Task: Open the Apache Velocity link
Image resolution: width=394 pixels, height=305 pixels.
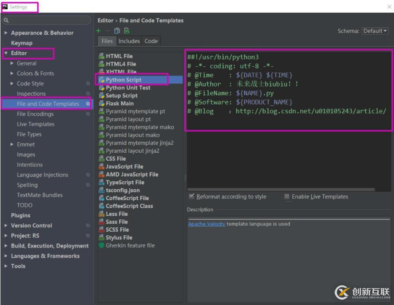Action: pos(206,224)
